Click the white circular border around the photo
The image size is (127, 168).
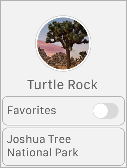point(63,17)
